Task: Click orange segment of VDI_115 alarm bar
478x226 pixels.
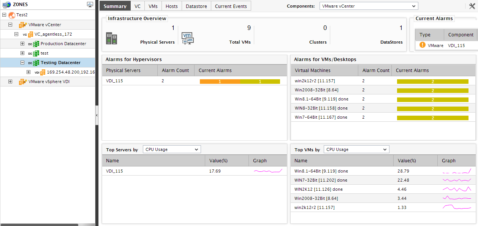Action: (220, 82)
